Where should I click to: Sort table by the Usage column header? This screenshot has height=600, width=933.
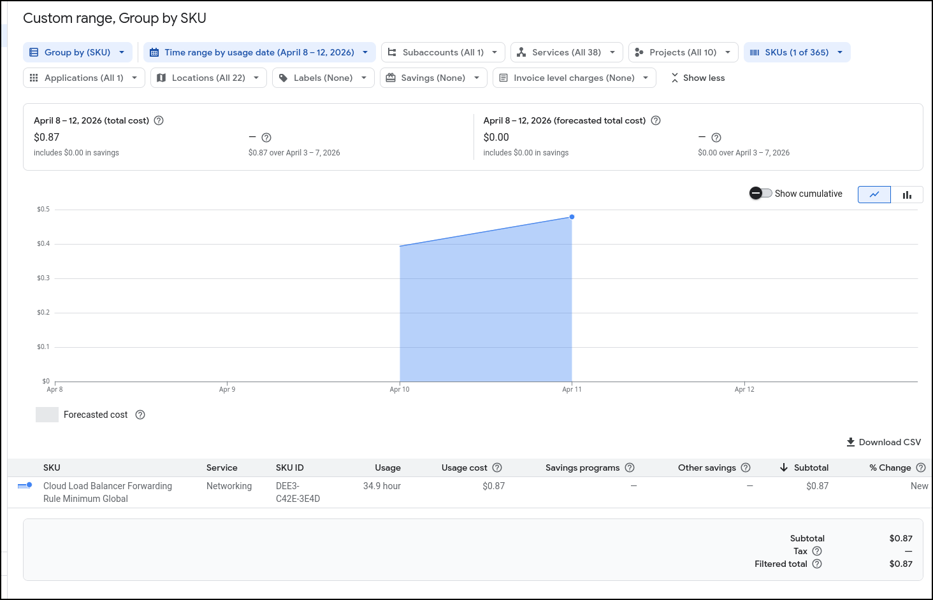pos(387,468)
